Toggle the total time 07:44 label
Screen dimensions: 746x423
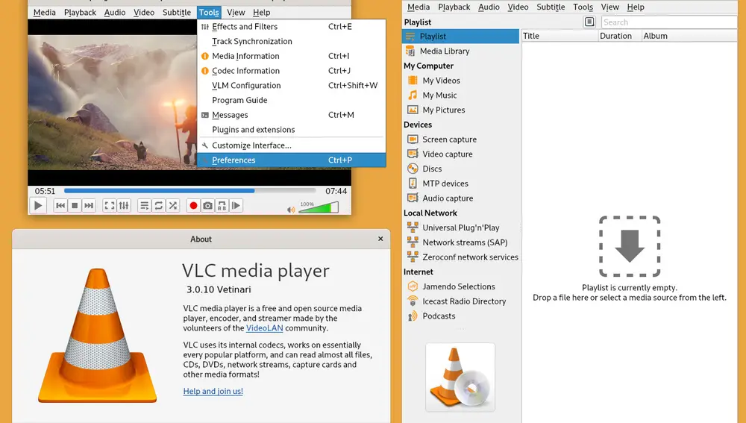(x=336, y=191)
